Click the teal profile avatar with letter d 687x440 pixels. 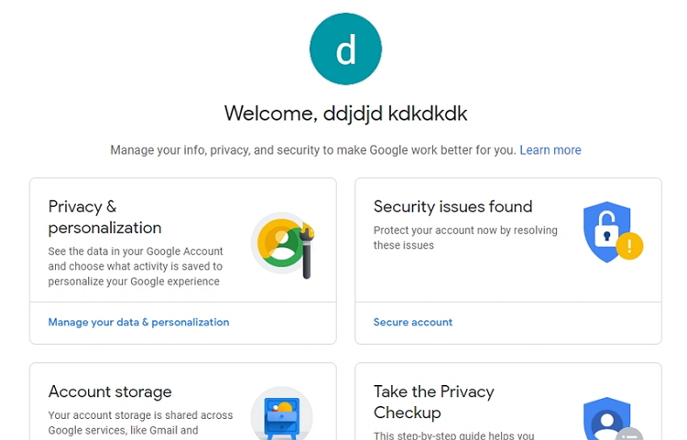[345, 48]
